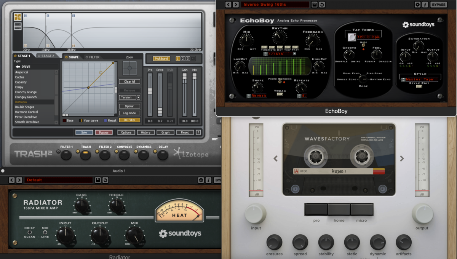Select the TRASH module in Trash 2
Image resolution: width=457 pixels, height=259 pixels.
coord(85,155)
